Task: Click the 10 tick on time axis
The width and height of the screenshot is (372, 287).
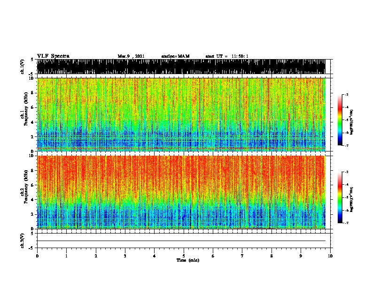Action: coord(330,256)
